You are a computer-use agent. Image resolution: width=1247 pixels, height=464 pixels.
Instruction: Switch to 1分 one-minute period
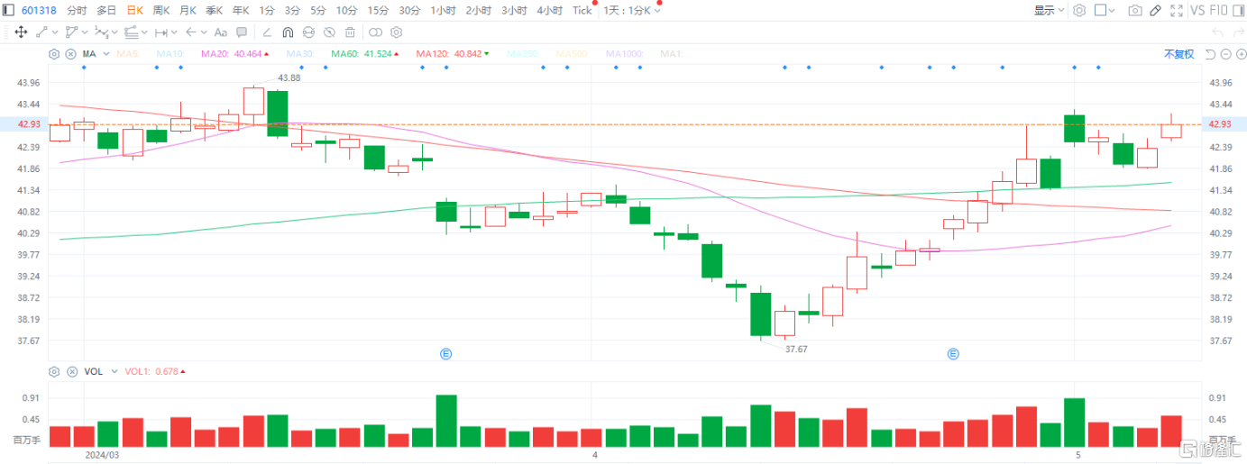pos(267,11)
